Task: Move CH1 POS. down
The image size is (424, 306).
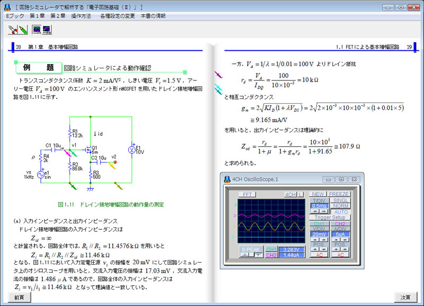Action: coord(315,249)
